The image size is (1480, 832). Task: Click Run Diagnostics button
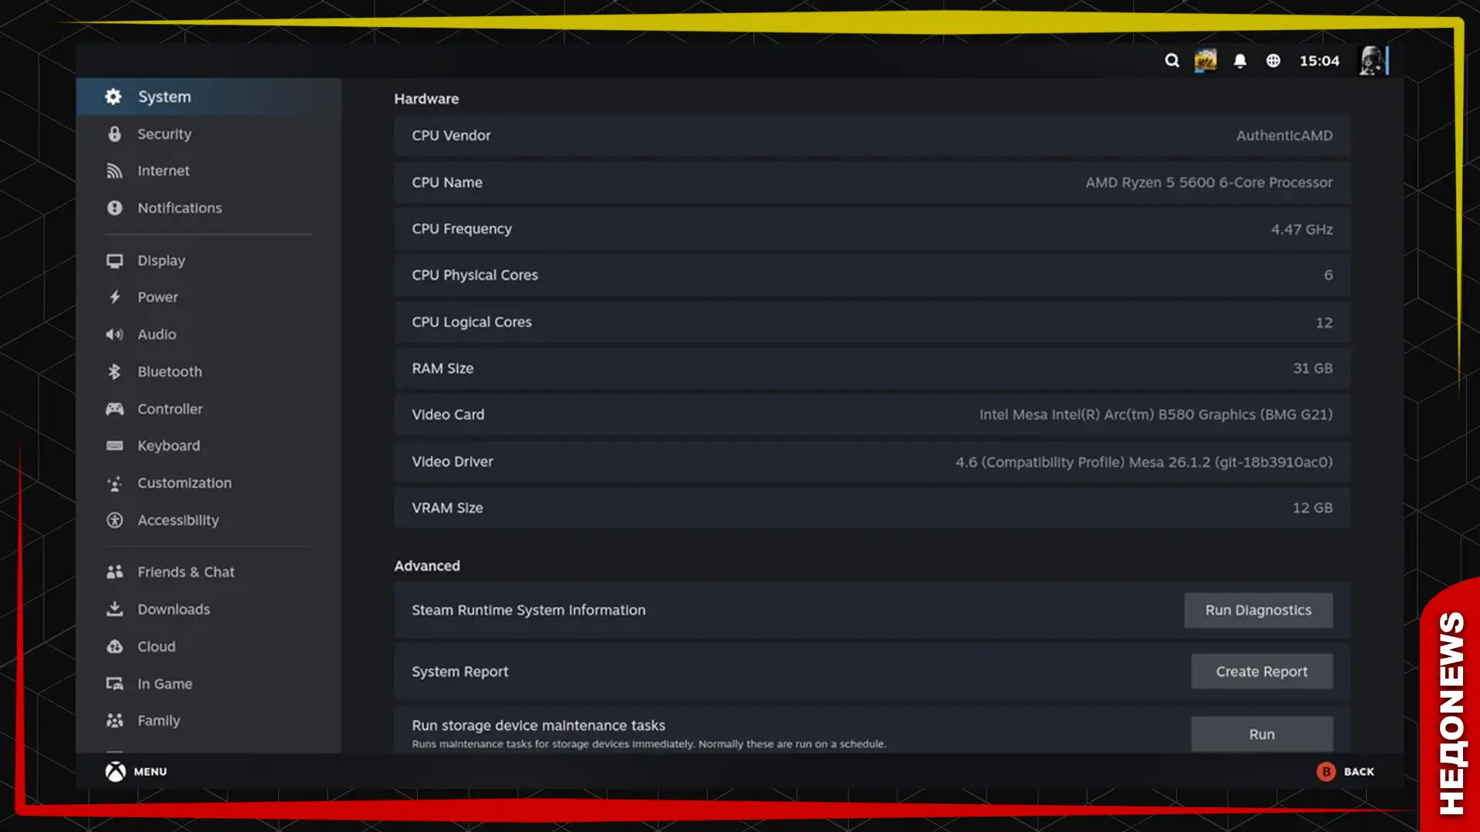(1258, 610)
